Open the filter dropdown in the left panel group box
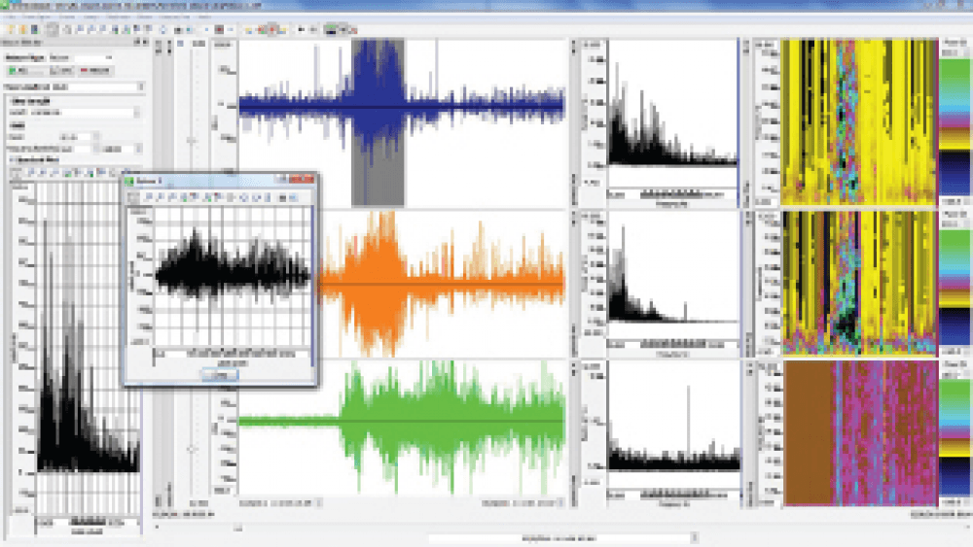This screenshot has height=547, width=973. pyautogui.click(x=84, y=112)
